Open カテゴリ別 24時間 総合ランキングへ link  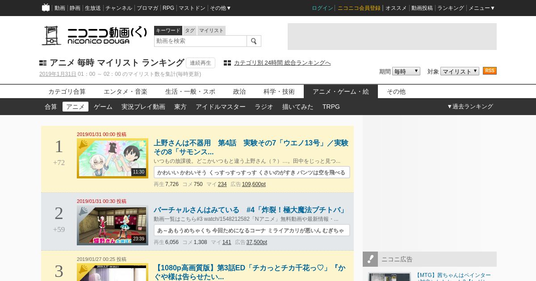tap(282, 63)
